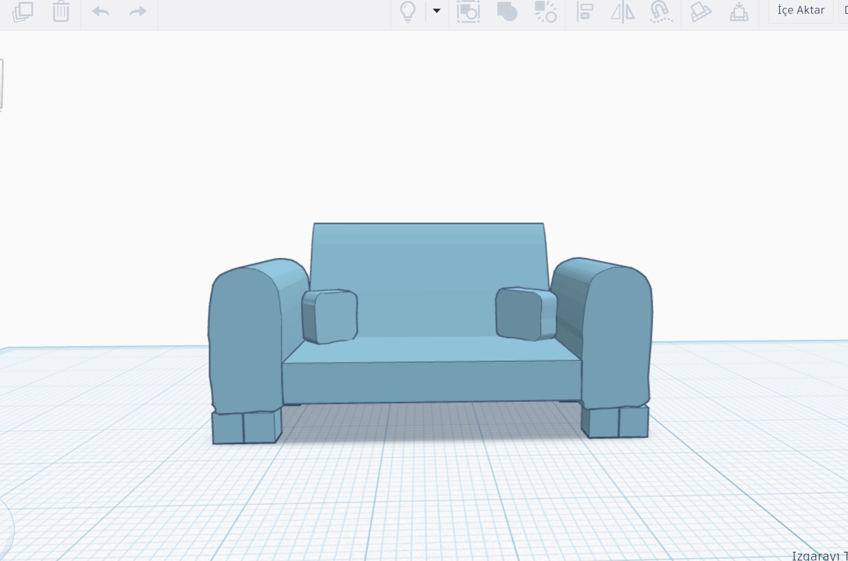Open the visibility options dropdown arrow
Image resolution: width=848 pixels, height=561 pixels.
coord(437,11)
